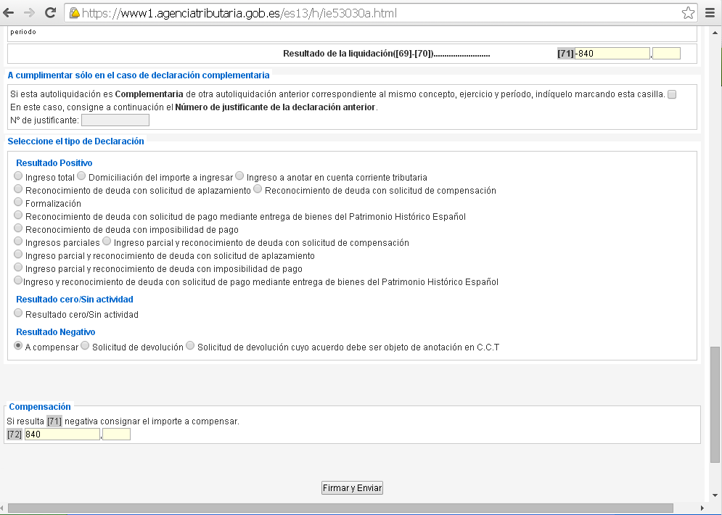The width and height of the screenshot is (722, 515).
Task: Select Reconocimiento de deuda con imposibilidad de pago
Action: 18,228
